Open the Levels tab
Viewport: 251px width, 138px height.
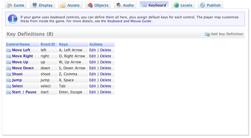(x=183, y=5)
